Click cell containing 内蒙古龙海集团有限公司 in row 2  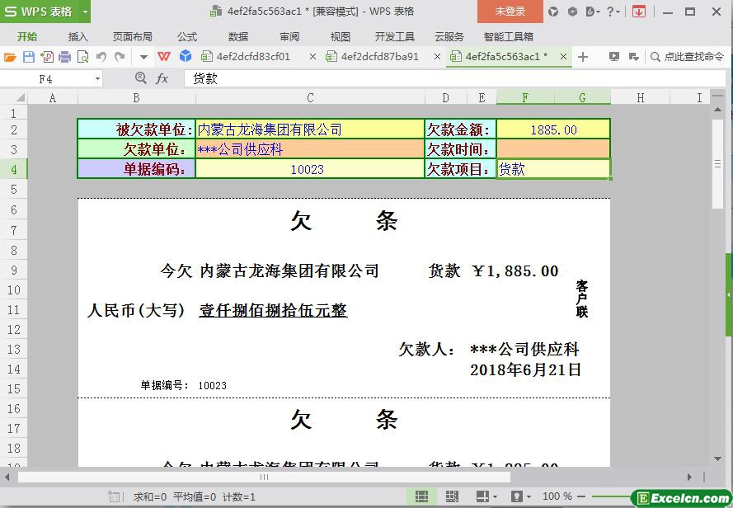(310, 129)
